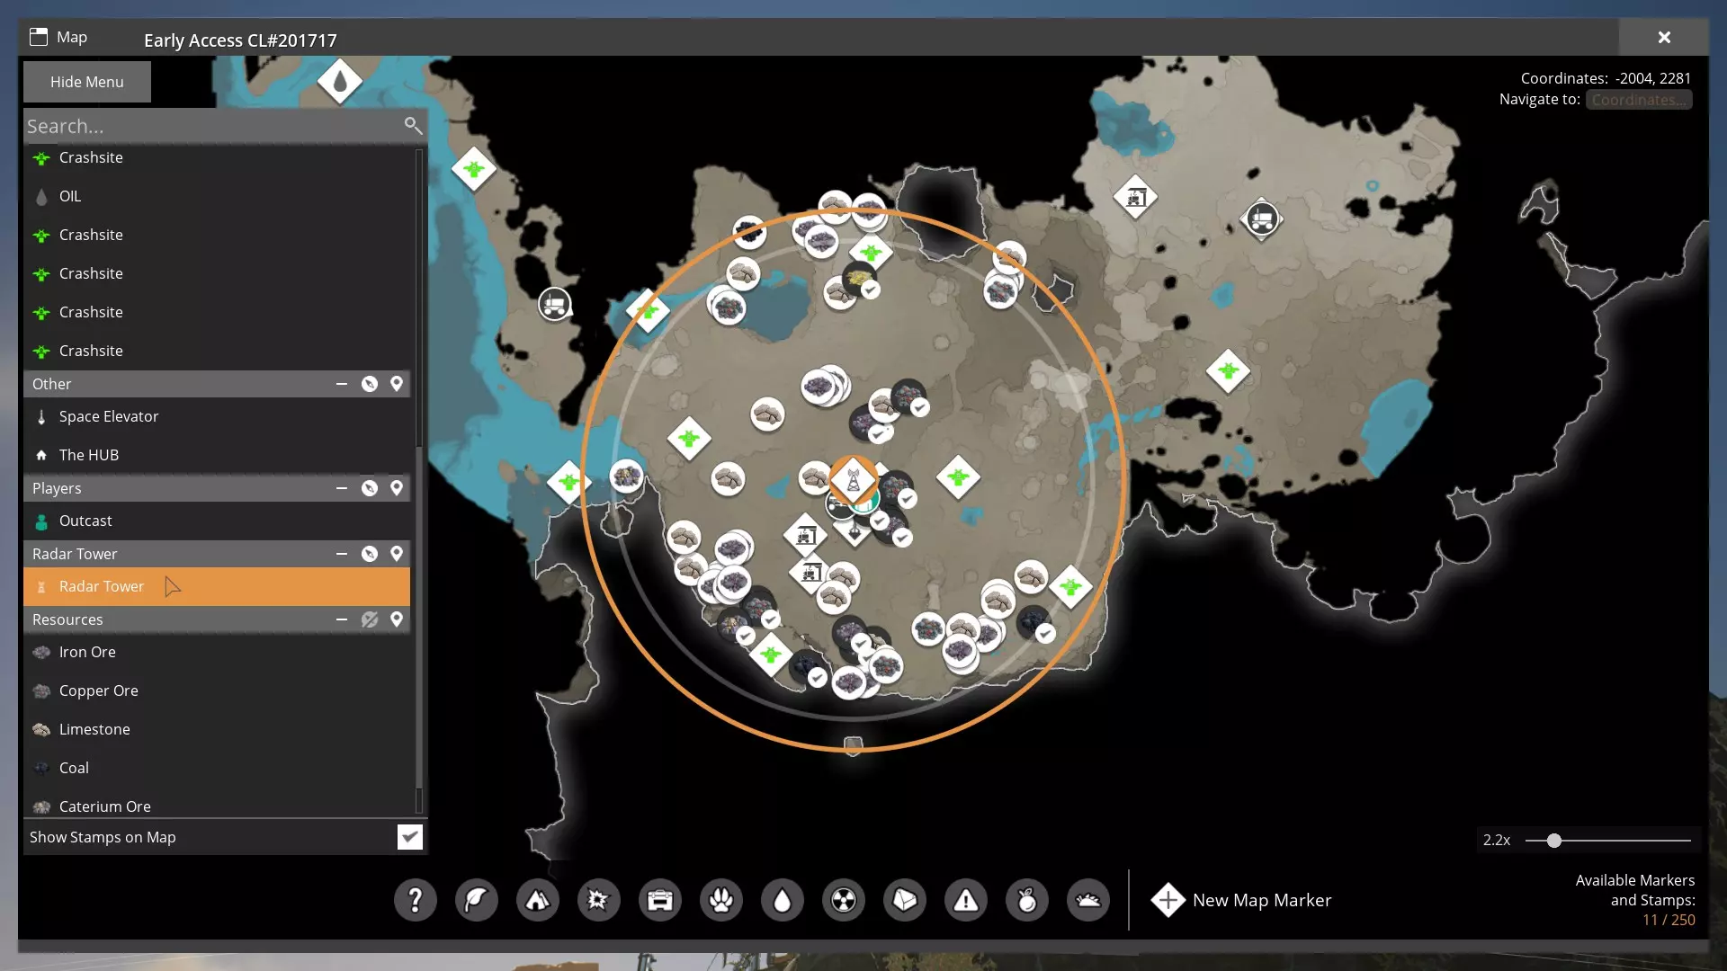Choose the crate stamp icon
Viewport: 1727px width, 971px height.
click(659, 900)
